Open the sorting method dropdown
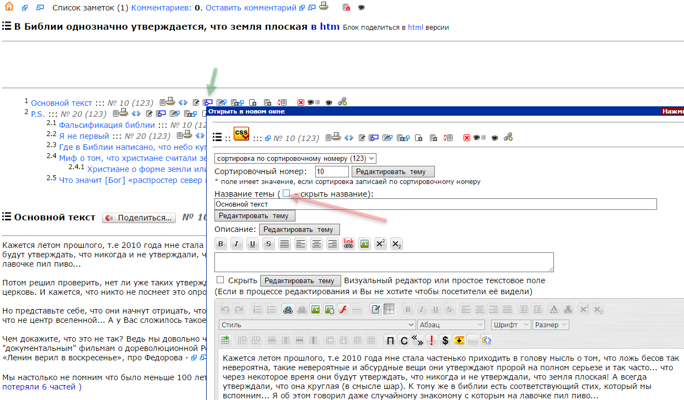This screenshot has height=400, width=684. (x=295, y=158)
